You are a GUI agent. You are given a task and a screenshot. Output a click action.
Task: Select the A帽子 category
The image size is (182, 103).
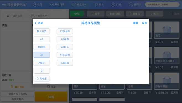coord(42,63)
